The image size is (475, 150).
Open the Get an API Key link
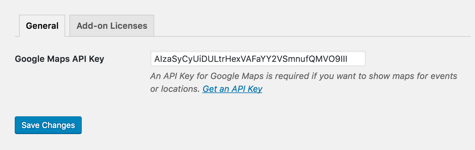coord(232,89)
